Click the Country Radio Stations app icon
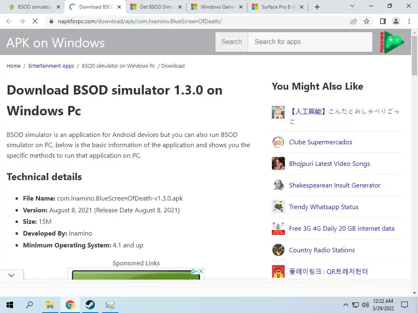Screen dimensions: 418x313 point(278,250)
